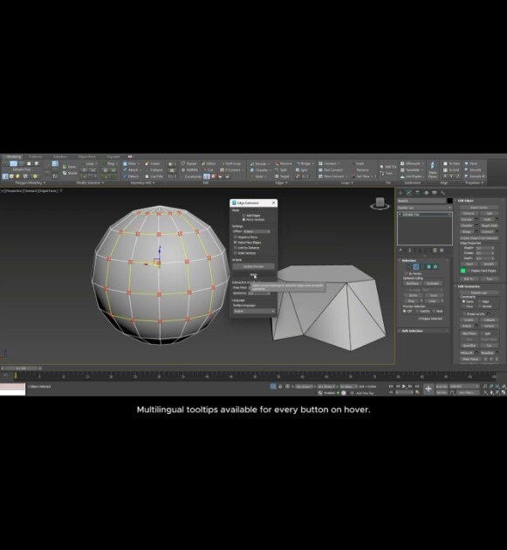507x550 pixels.
Task: Click Apply in Edge Extension dialog
Action: 253,274
